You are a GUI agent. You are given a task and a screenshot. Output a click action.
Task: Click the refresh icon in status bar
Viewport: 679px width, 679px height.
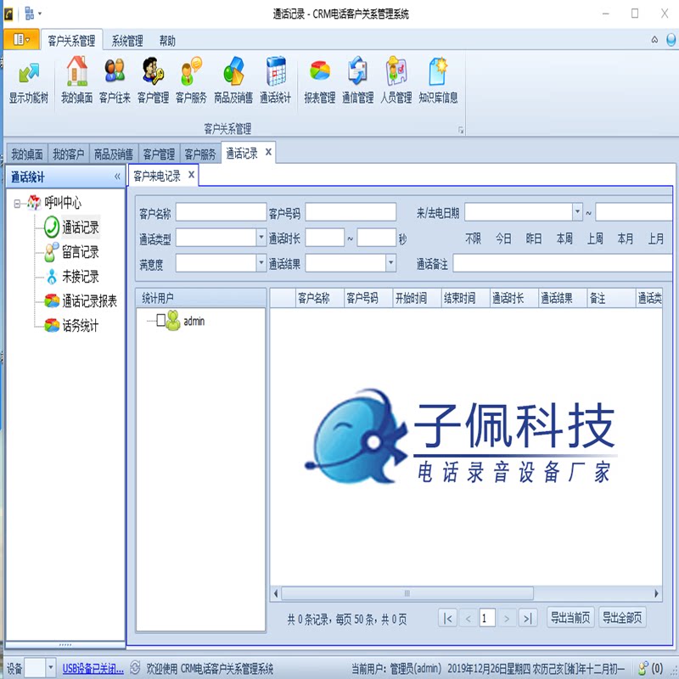[135, 667]
